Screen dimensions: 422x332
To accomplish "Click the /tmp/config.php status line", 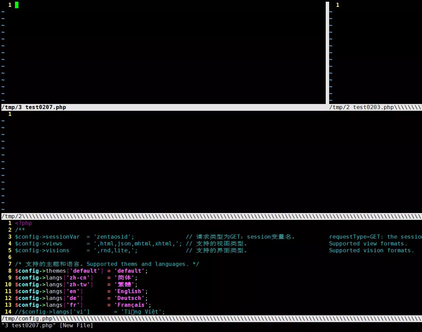I will (212, 319).
